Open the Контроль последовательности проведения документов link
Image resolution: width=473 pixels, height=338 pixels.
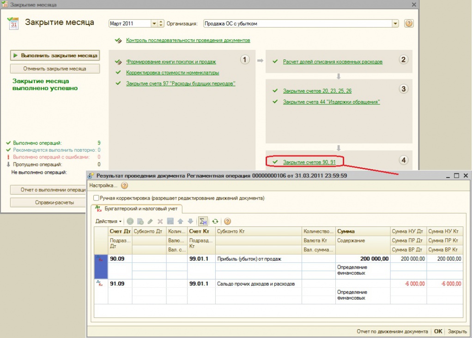coord(188,41)
